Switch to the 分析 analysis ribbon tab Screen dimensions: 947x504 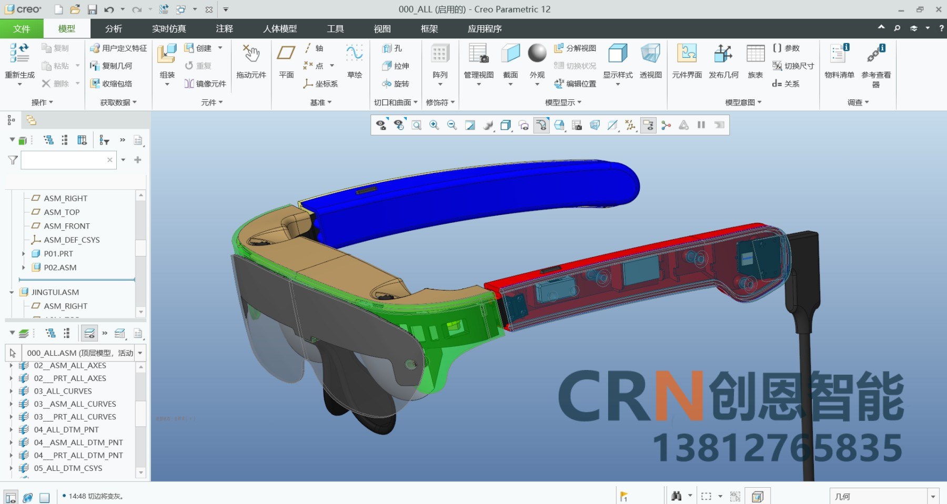(113, 28)
